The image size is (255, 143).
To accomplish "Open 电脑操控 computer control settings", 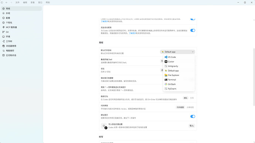I will pos(21,50).
